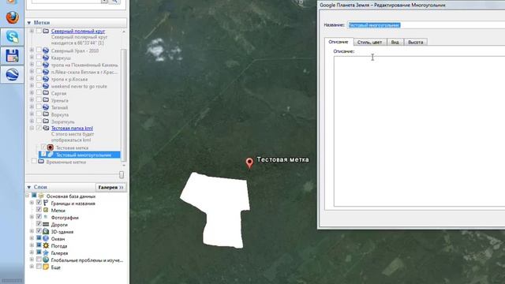Click the Северный полярный круг folder icon

click(46, 32)
